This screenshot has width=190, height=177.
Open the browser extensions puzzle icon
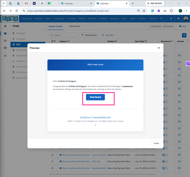tap(171, 11)
